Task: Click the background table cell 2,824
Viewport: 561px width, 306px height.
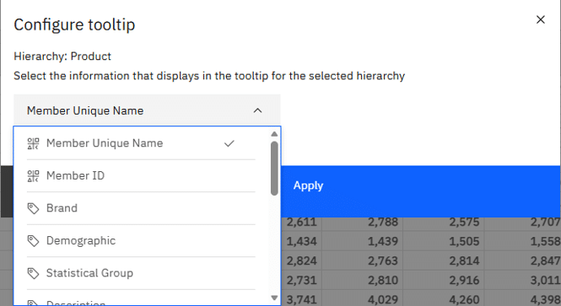Action: [x=301, y=260]
